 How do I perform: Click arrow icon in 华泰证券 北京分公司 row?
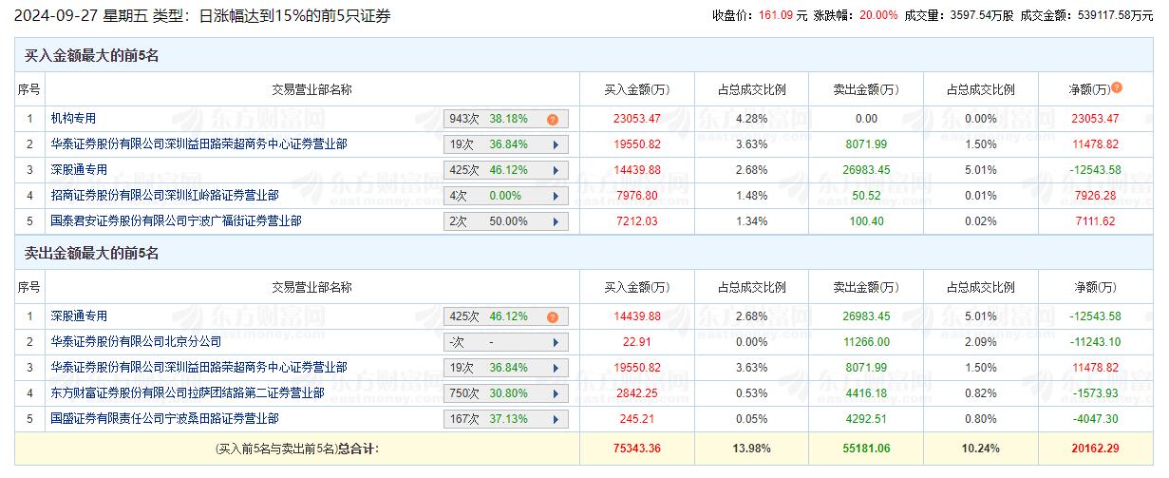coord(555,342)
